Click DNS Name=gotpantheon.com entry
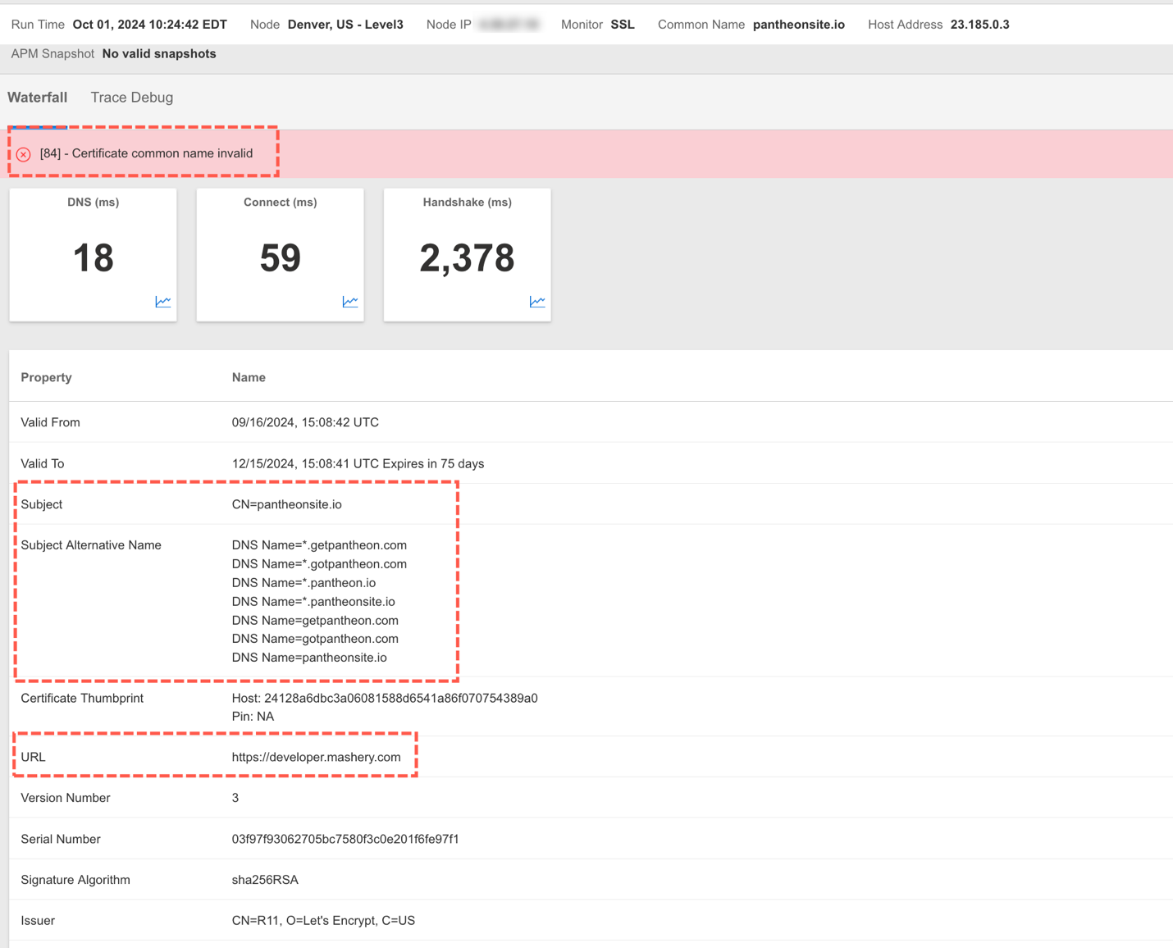This screenshot has width=1173, height=952. (x=315, y=639)
